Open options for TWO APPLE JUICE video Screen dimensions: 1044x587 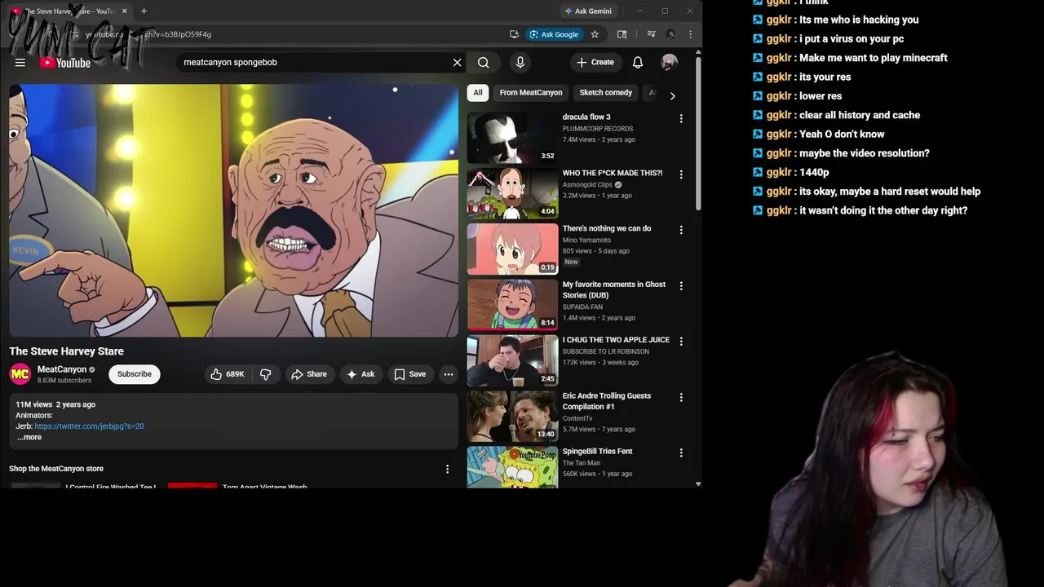pos(681,342)
